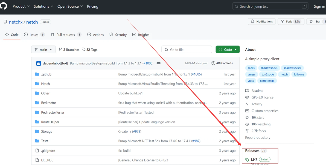Screen dimensions: 326x165
Task: Click the 82 Tags tag icon
Action: coord(84,50)
